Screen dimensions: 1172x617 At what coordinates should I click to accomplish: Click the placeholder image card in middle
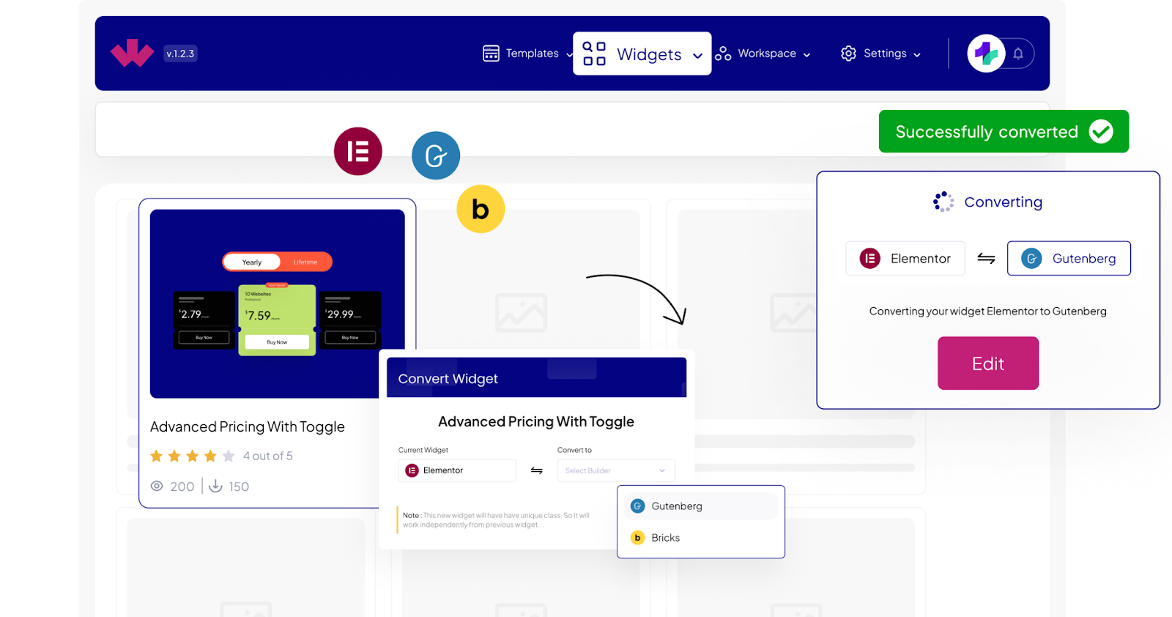[x=521, y=313]
